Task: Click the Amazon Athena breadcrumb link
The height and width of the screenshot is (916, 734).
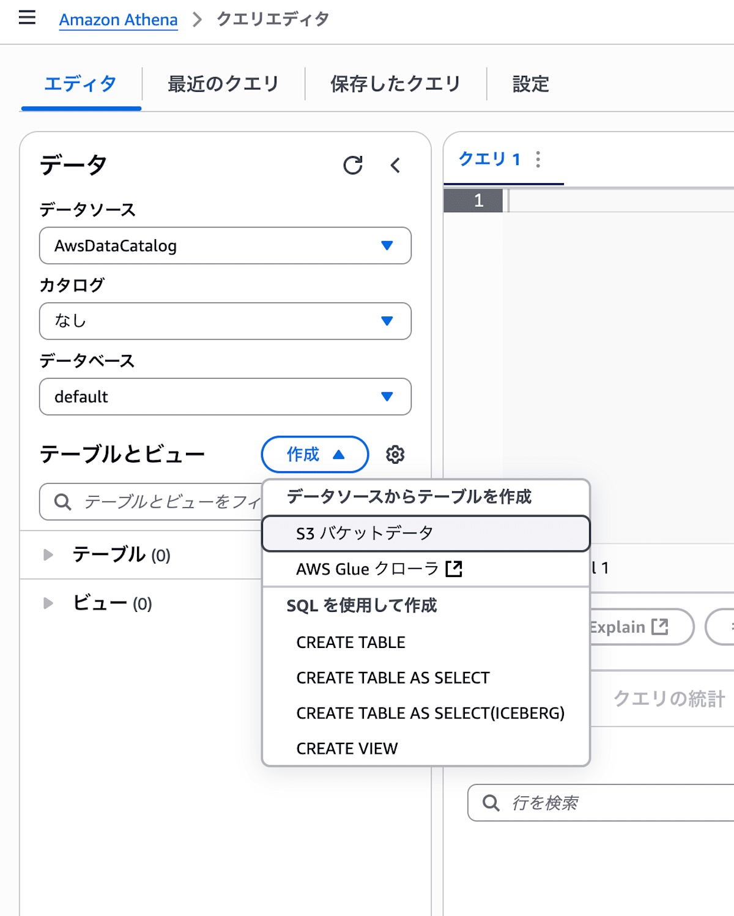Action: point(118,20)
